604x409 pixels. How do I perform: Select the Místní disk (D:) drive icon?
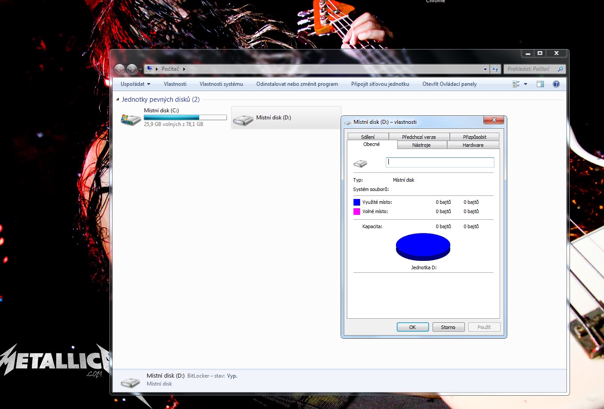click(x=243, y=119)
